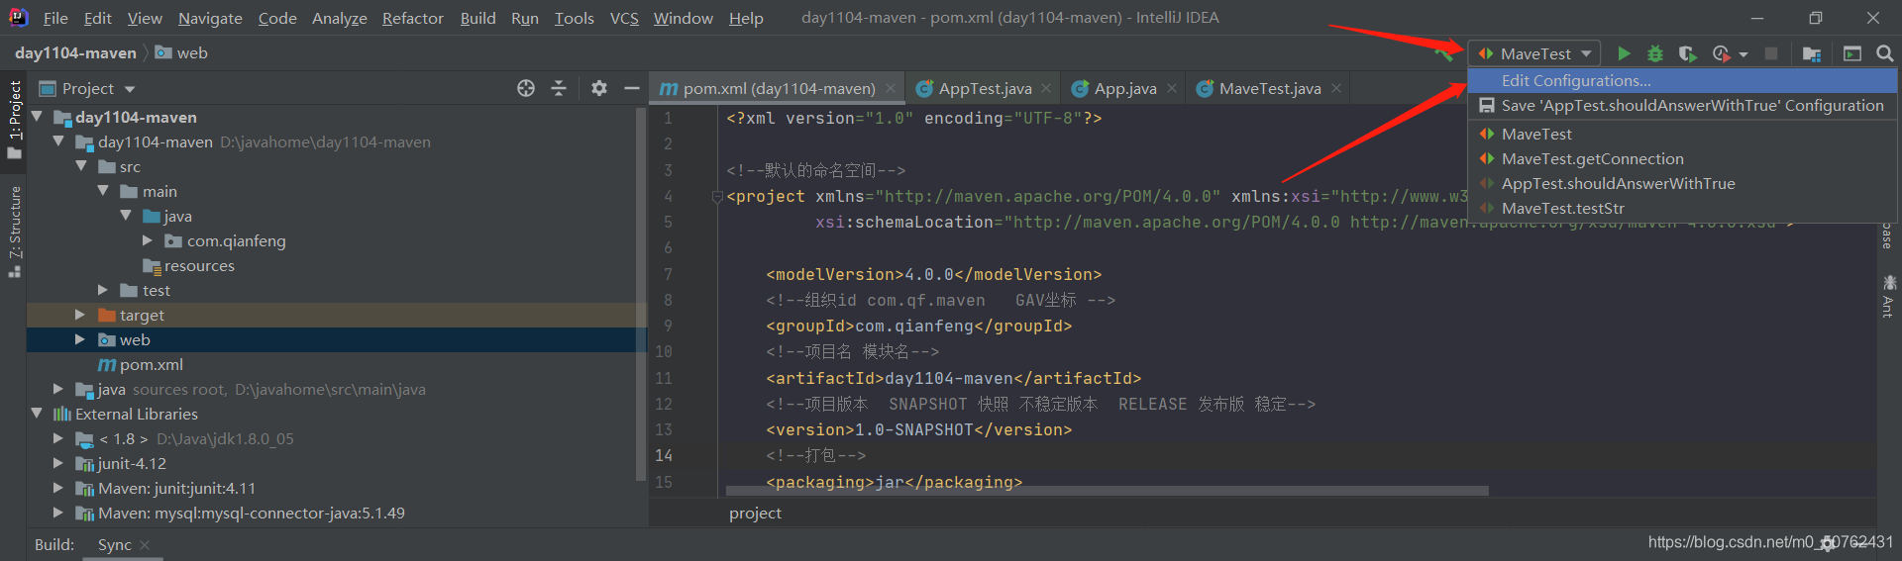Open the Tools menu
Image resolution: width=1902 pixels, height=561 pixels.
[x=574, y=18]
